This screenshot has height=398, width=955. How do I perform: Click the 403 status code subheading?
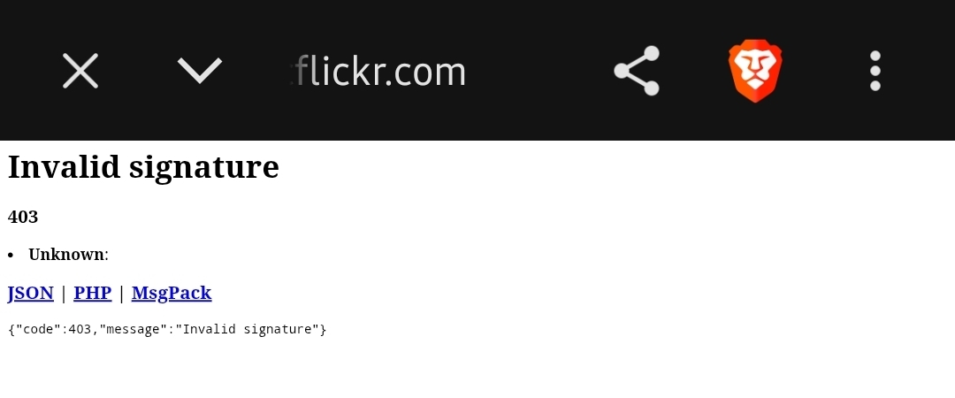click(x=23, y=217)
